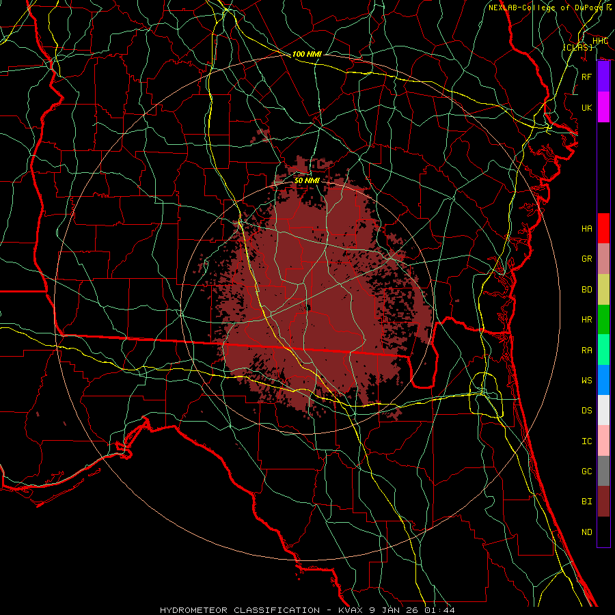Click the GC legend label
Image resolution: width=615 pixels, height=615 pixels.
tap(587, 471)
